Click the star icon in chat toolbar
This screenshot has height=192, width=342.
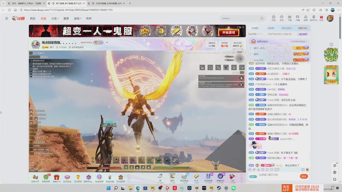pos(259,169)
